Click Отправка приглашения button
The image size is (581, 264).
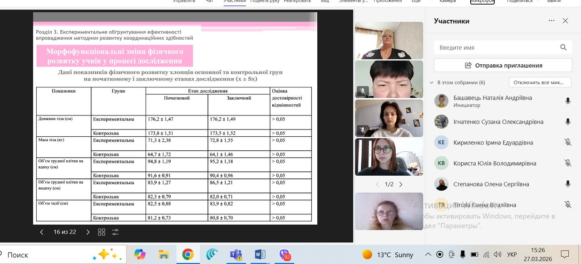point(503,65)
